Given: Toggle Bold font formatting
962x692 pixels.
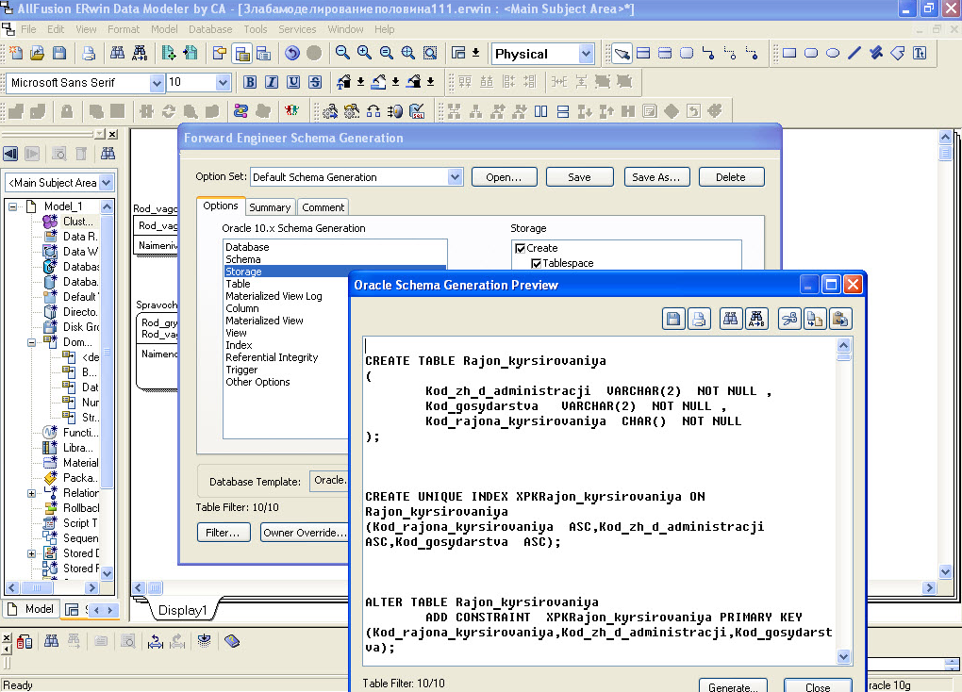Looking at the screenshot, I should point(250,82).
